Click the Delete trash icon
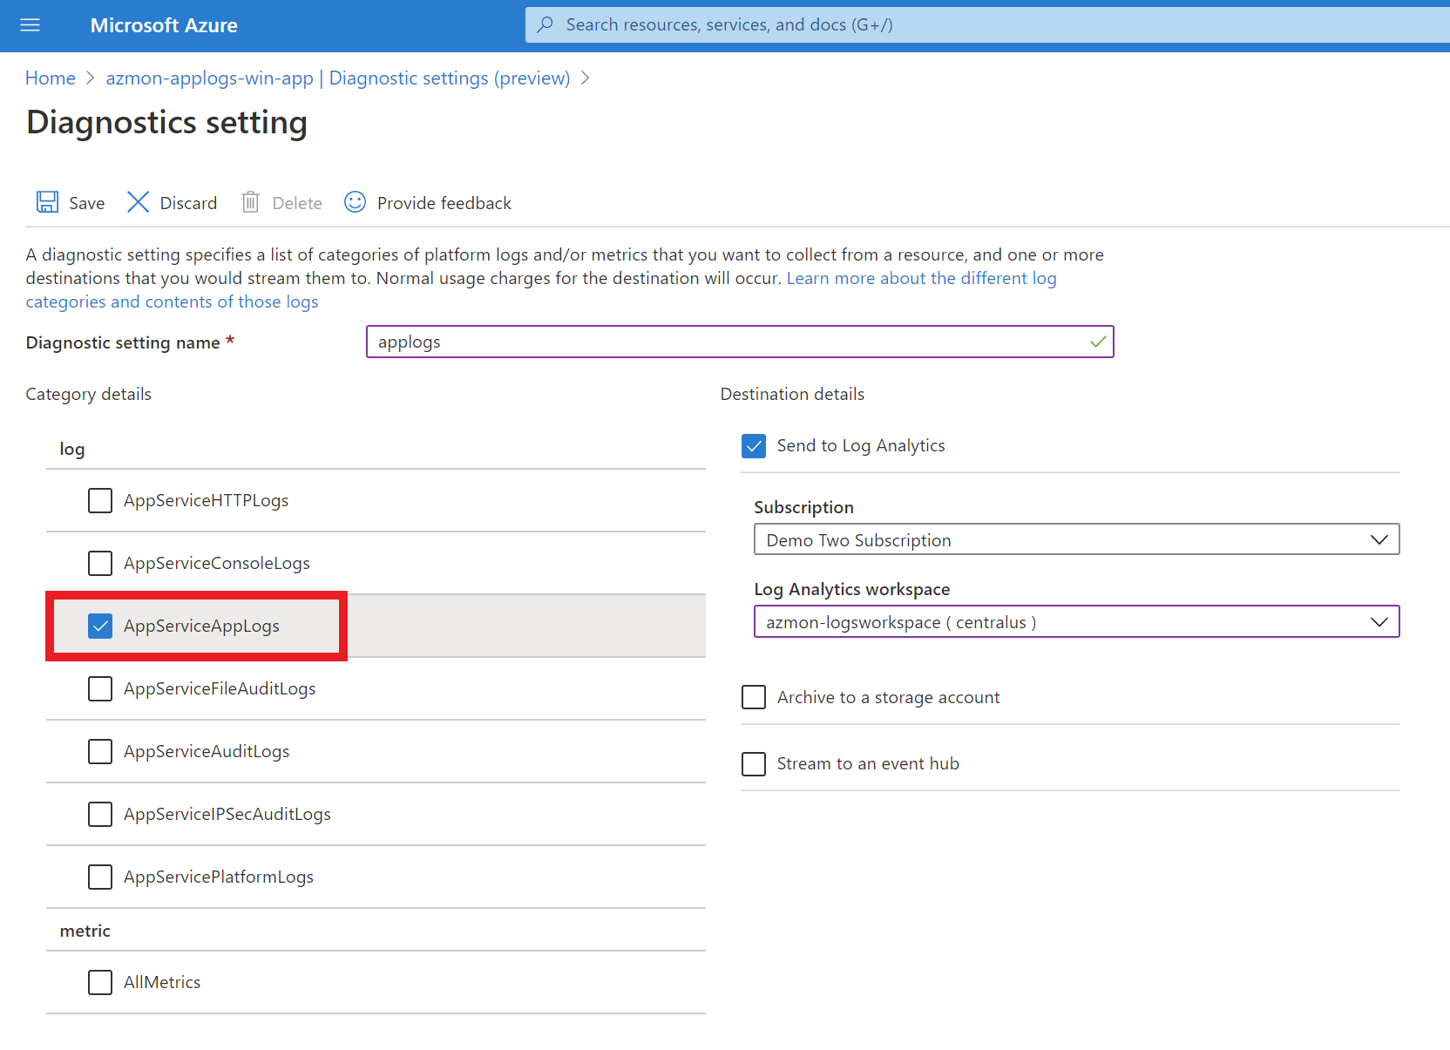The height and width of the screenshot is (1050, 1450). tap(250, 201)
